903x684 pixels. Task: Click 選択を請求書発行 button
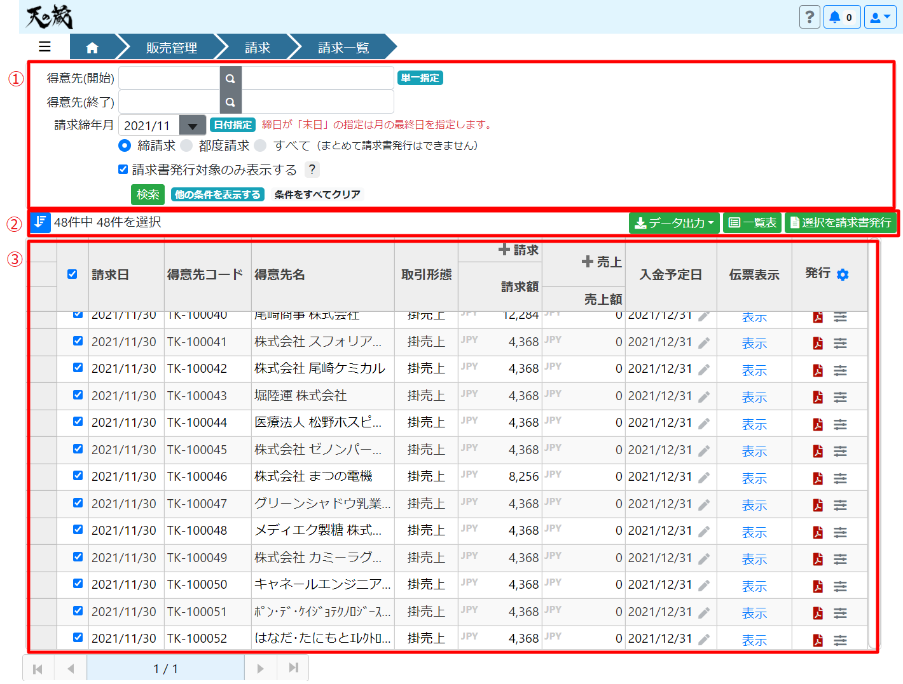840,223
